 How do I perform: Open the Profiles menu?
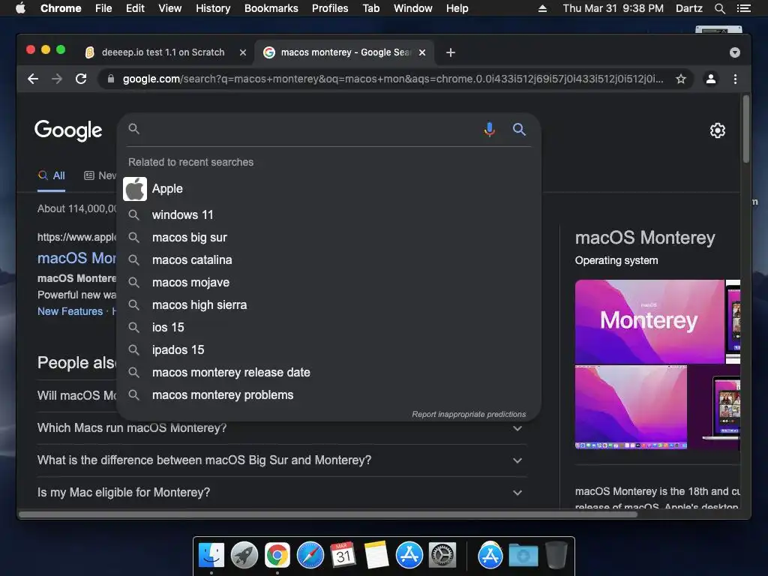point(330,8)
